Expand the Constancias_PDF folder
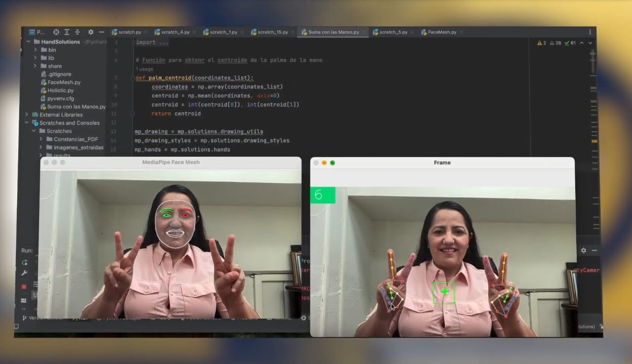This screenshot has height=364, width=632. tap(41, 139)
